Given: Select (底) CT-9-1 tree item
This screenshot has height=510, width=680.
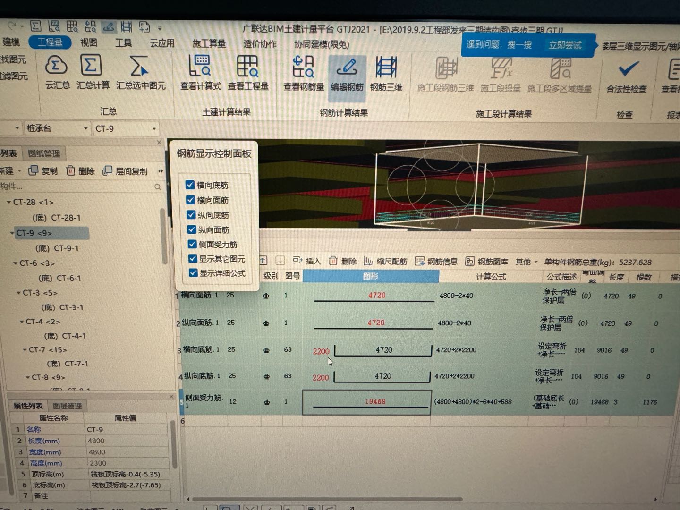Looking at the screenshot, I should point(57,248).
